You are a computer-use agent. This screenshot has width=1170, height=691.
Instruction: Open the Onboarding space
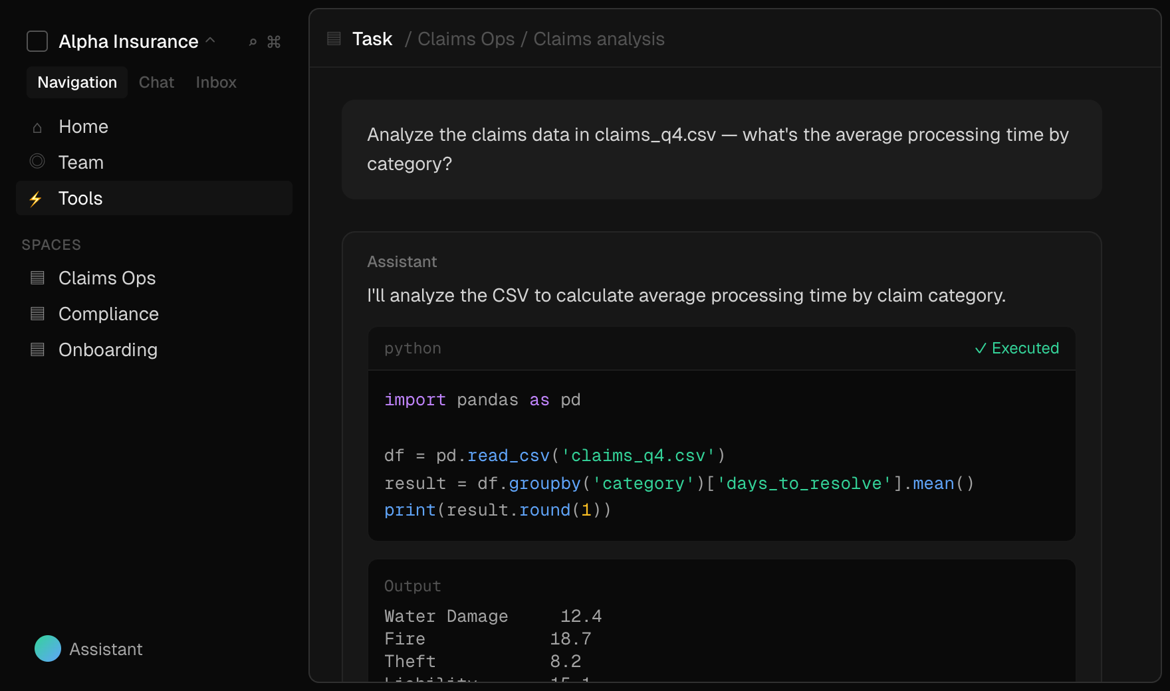tap(108, 349)
